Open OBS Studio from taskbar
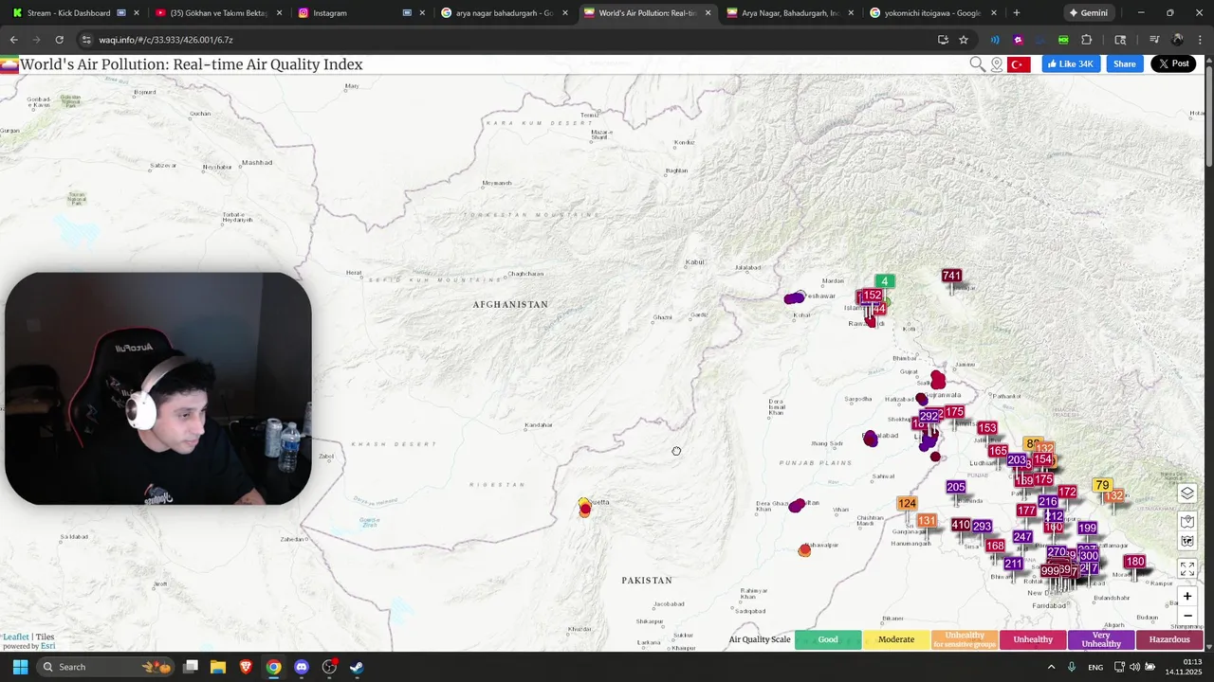Image resolution: width=1214 pixels, height=682 pixels. point(329,667)
